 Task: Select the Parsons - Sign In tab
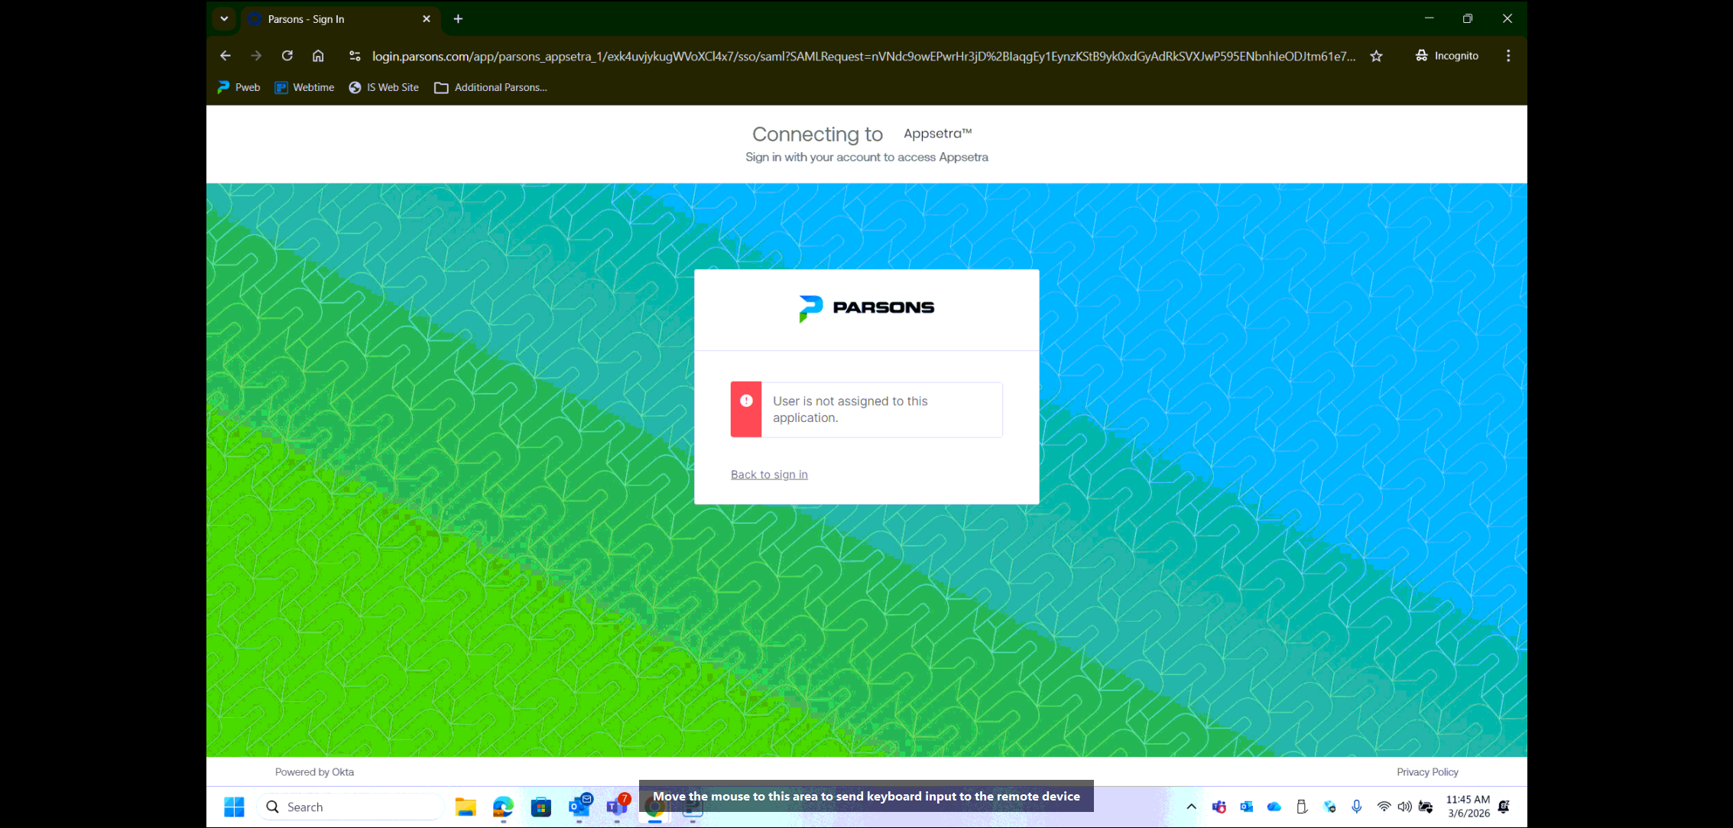(x=329, y=19)
